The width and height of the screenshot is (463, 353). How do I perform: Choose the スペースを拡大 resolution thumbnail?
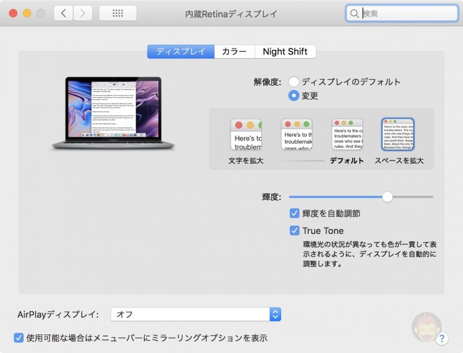point(398,134)
